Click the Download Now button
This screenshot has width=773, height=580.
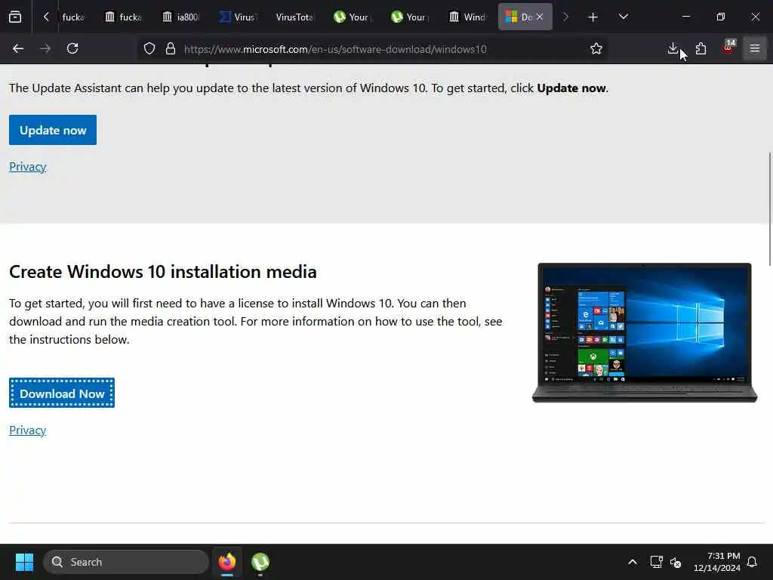click(x=62, y=393)
